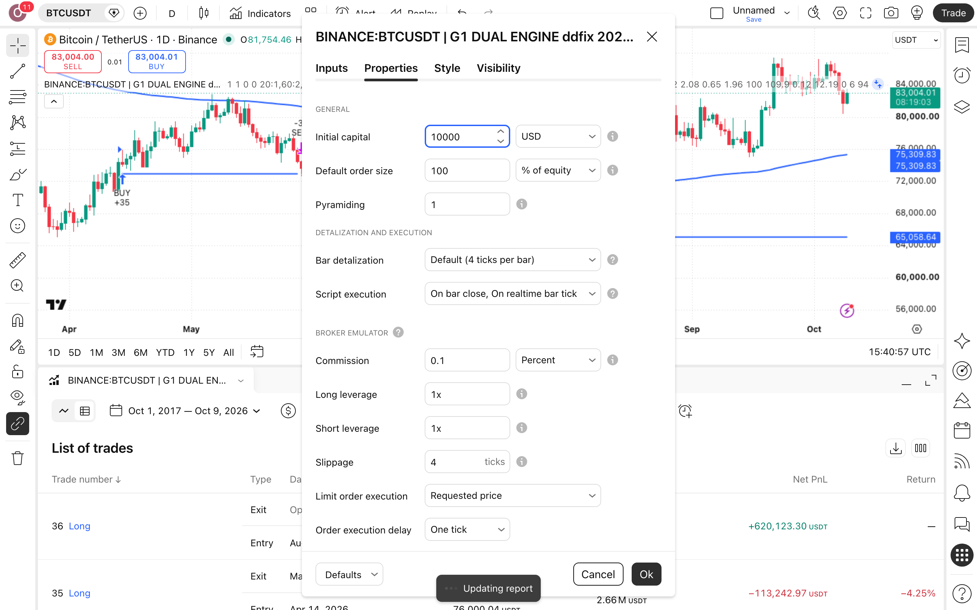Open the calendar icon in right sidebar
Viewport: 977px width, 610px height.
tap(962, 430)
